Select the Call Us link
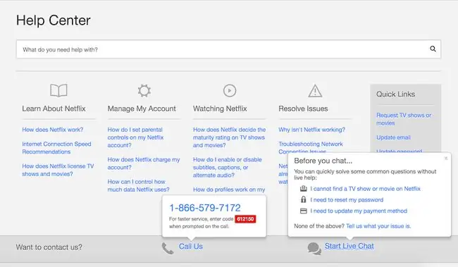Screen dimensions: 458x267 click(x=191, y=247)
